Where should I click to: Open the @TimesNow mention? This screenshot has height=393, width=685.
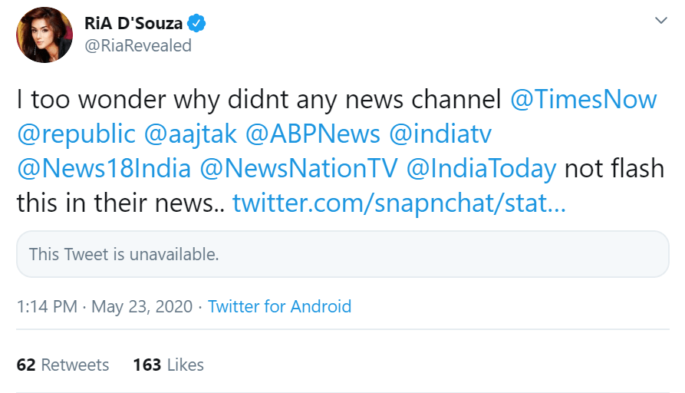(x=583, y=100)
